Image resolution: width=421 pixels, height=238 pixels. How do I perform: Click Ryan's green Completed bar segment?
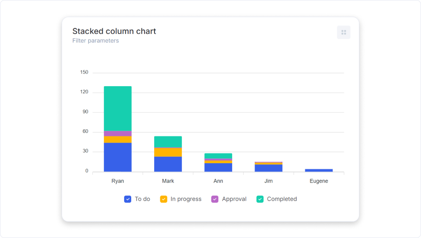pyautogui.click(x=118, y=108)
